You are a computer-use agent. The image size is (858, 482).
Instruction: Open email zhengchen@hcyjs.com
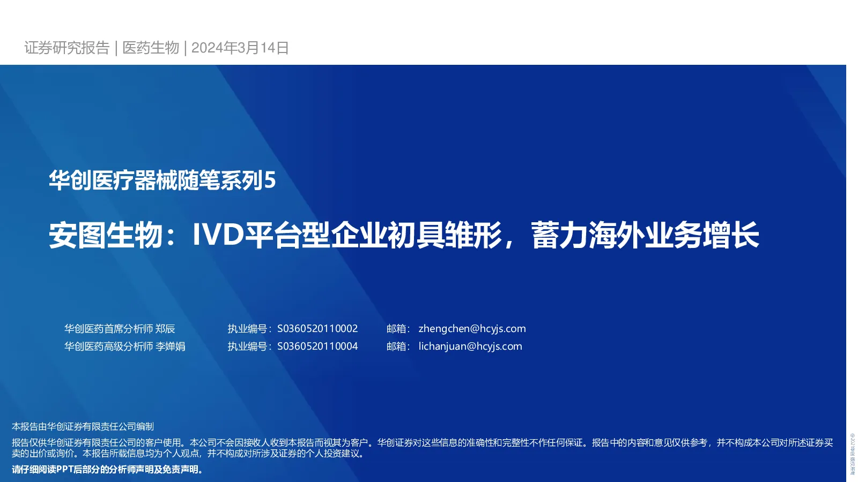pyautogui.click(x=472, y=329)
